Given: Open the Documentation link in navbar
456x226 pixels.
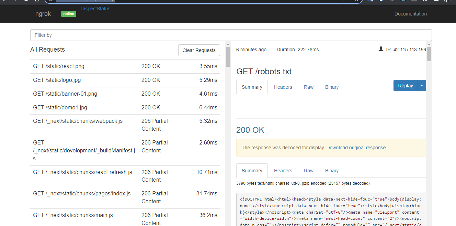Looking at the screenshot, I should [x=410, y=14].
